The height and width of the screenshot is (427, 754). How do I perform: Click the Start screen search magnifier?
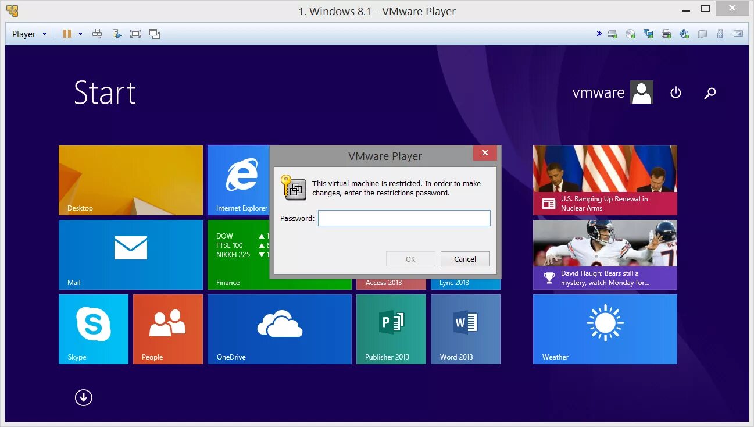710,92
